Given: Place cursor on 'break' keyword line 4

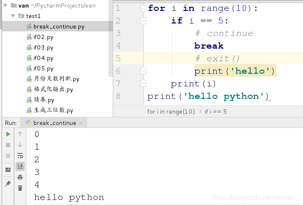Looking at the screenshot, I should pyautogui.click(x=209, y=46).
